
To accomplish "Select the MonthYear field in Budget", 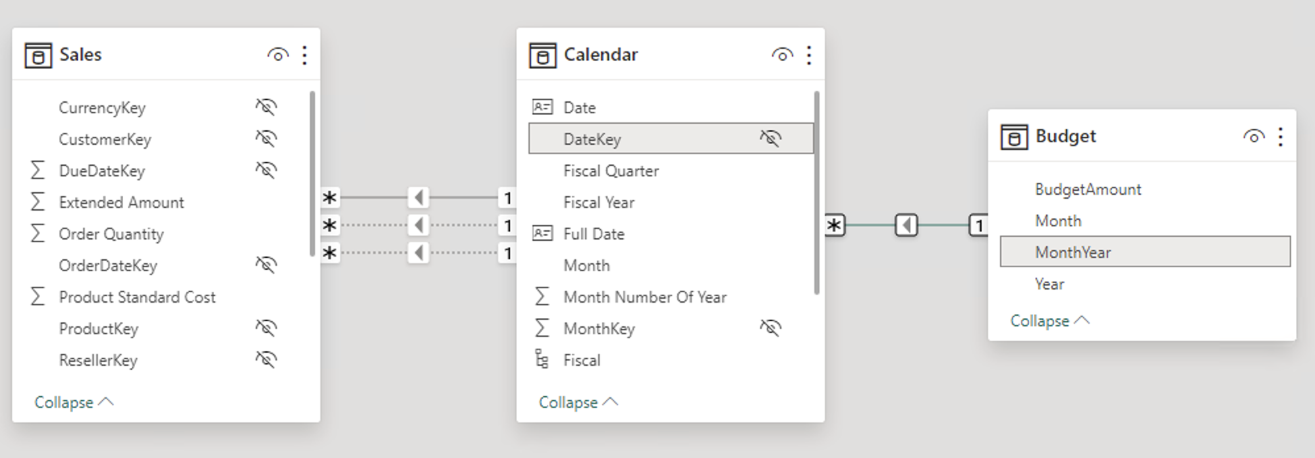I will click(1145, 252).
